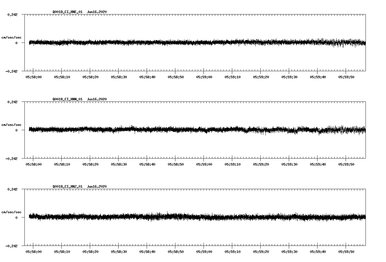The width and height of the screenshot is (386, 262).
Task: Click the 05:58:10 time label on HNN plot
Action: 62,164
